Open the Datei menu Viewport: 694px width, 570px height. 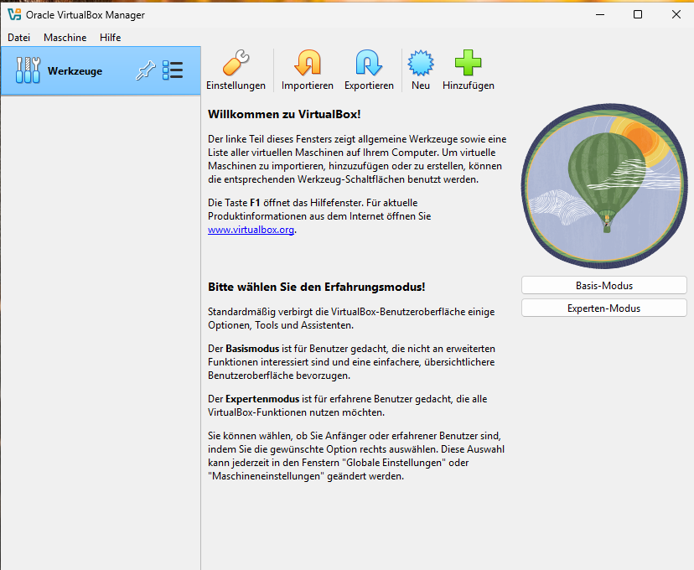[19, 38]
